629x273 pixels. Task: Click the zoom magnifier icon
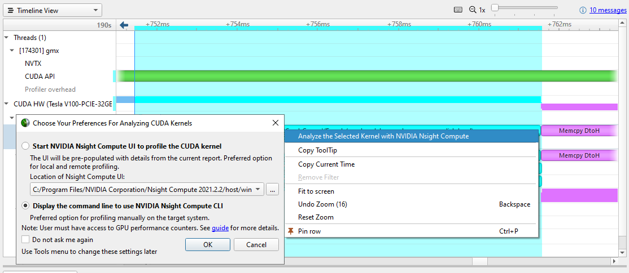473,10
